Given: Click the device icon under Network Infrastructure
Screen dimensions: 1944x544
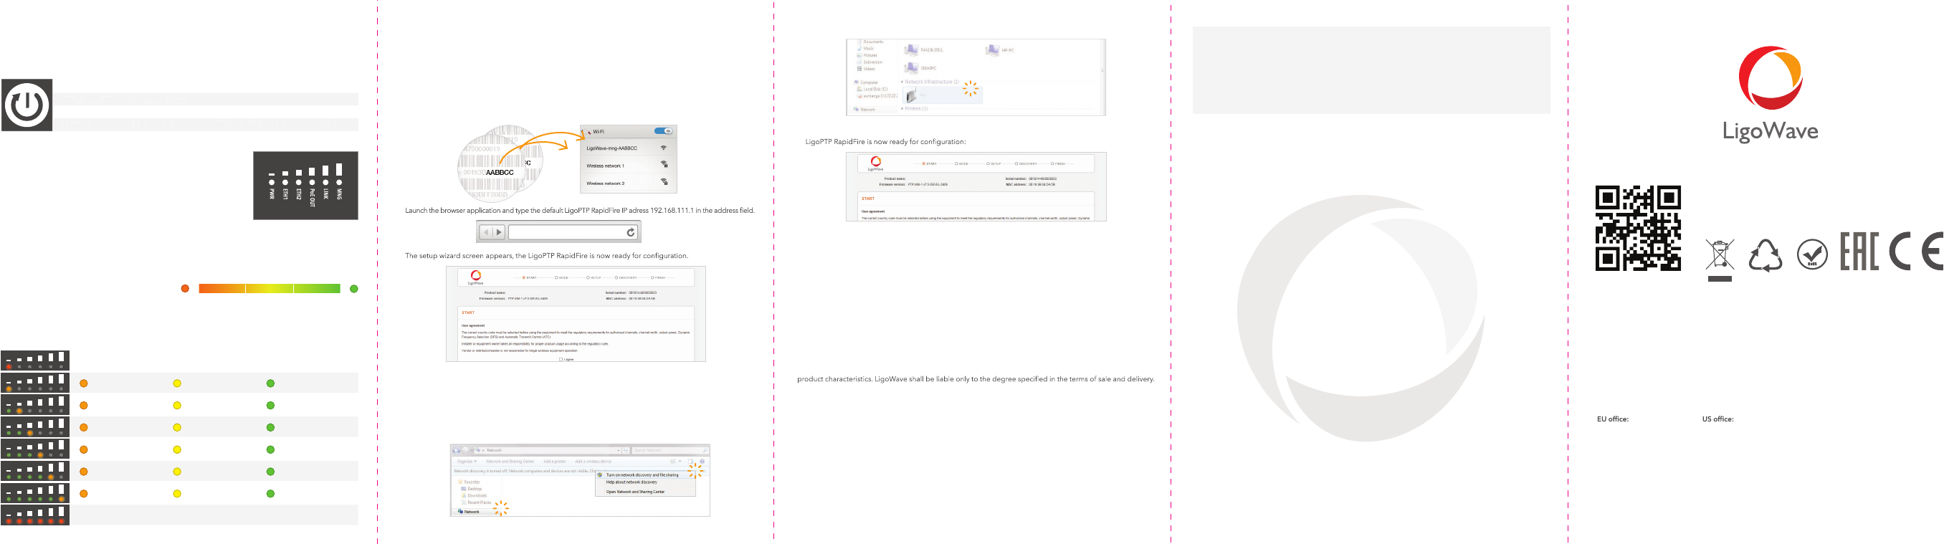Looking at the screenshot, I should pos(911,96).
